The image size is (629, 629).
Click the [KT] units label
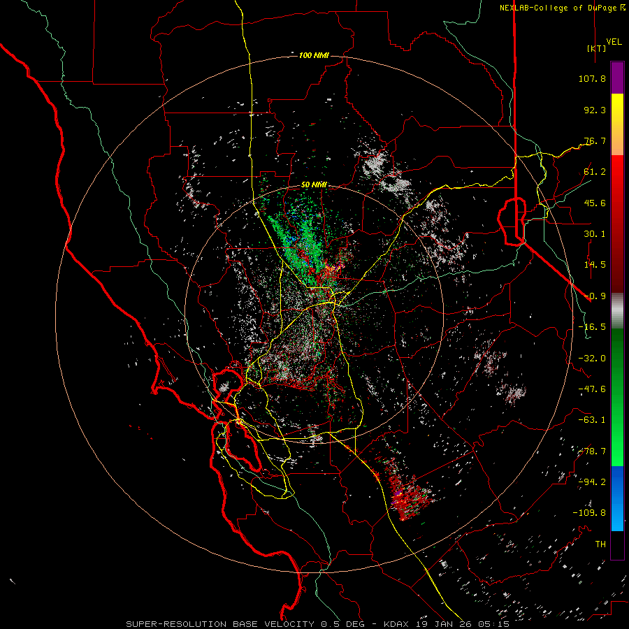point(597,48)
